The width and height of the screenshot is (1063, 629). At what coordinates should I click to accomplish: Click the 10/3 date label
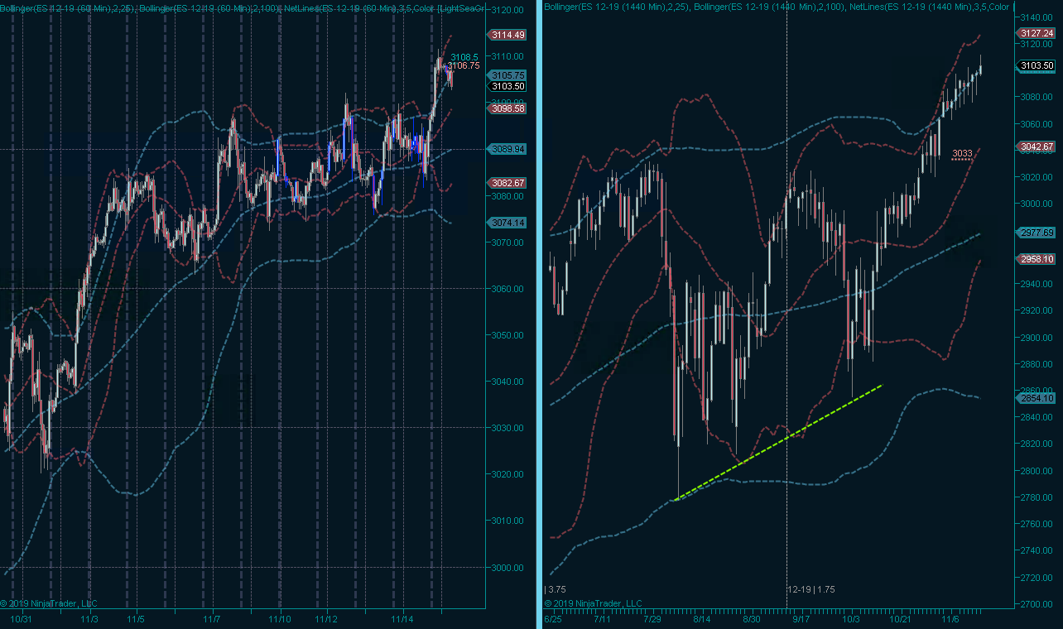click(x=851, y=619)
